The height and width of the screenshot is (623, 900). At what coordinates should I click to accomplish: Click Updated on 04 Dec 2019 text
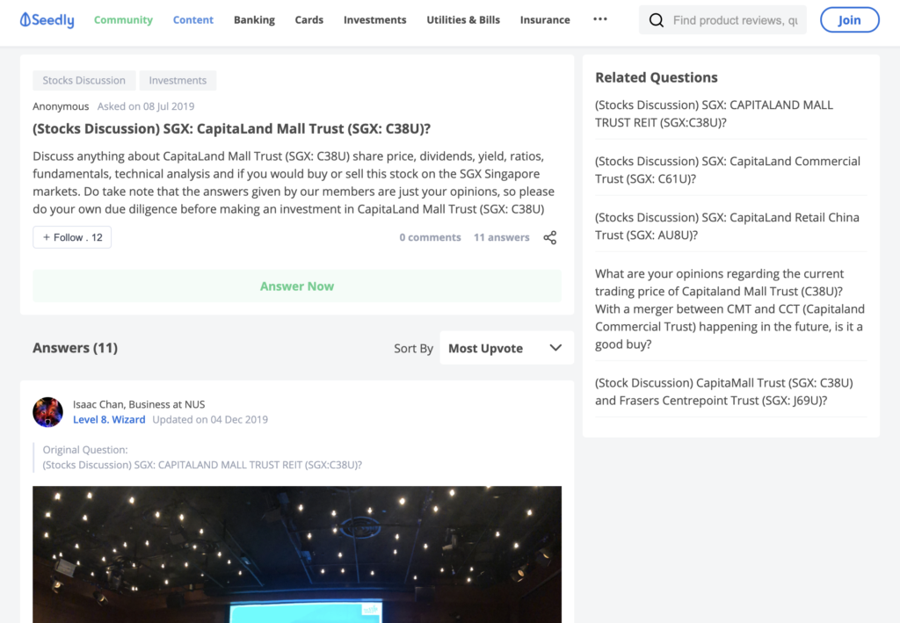point(210,419)
